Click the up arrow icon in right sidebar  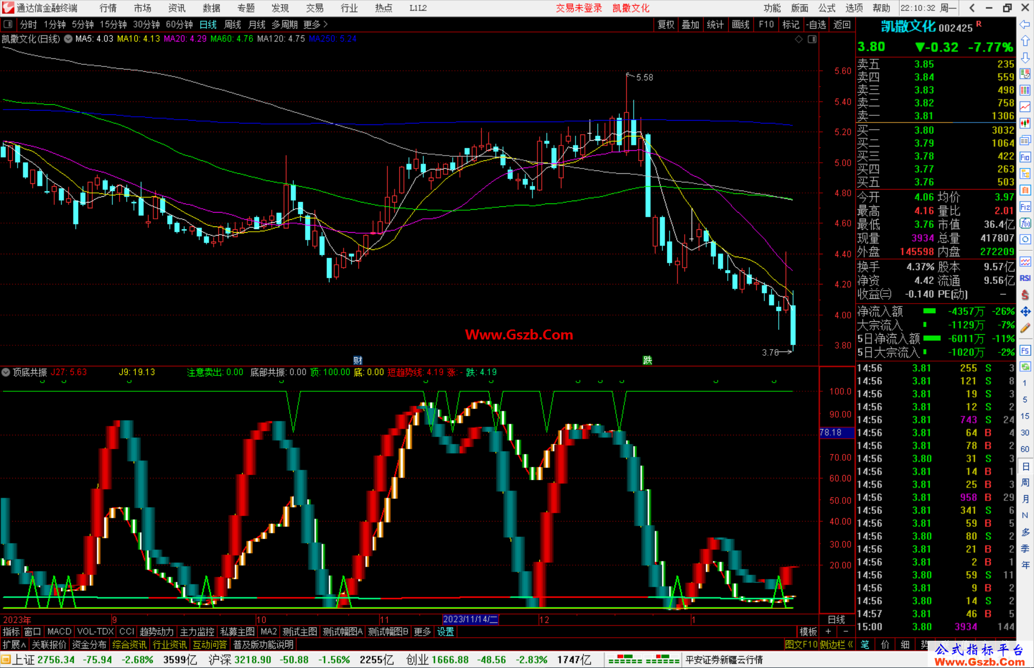[1025, 41]
